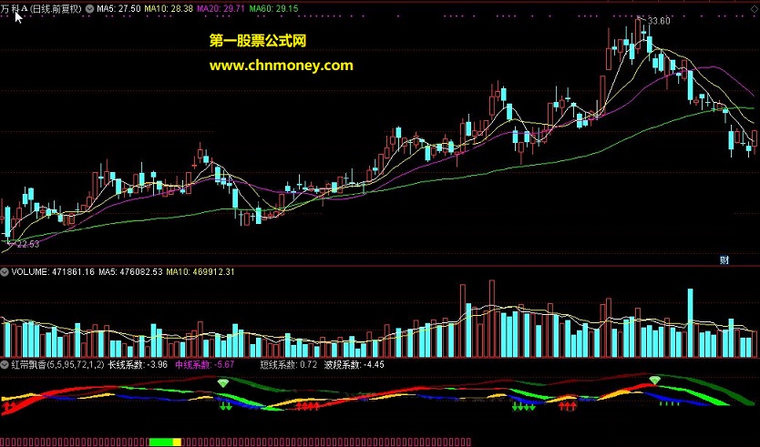Click the 22.53 low price label
The height and width of the screenshot is (447, 760).
[28, 245]
